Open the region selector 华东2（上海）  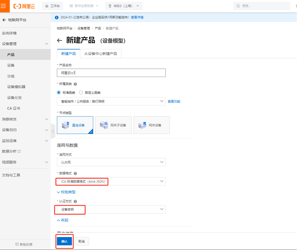point(124,6)
